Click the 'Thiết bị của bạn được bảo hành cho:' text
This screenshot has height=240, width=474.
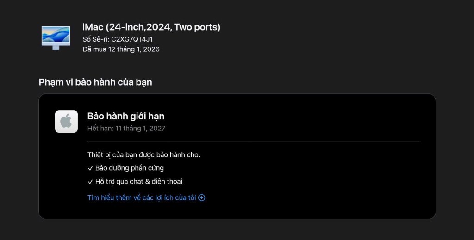click(144, 155)
